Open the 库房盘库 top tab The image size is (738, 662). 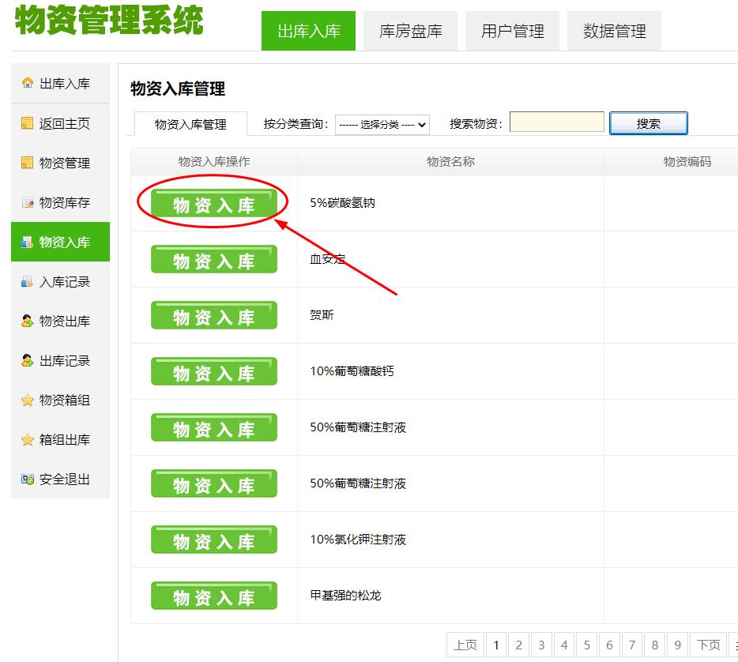click(x=410, y=31)
